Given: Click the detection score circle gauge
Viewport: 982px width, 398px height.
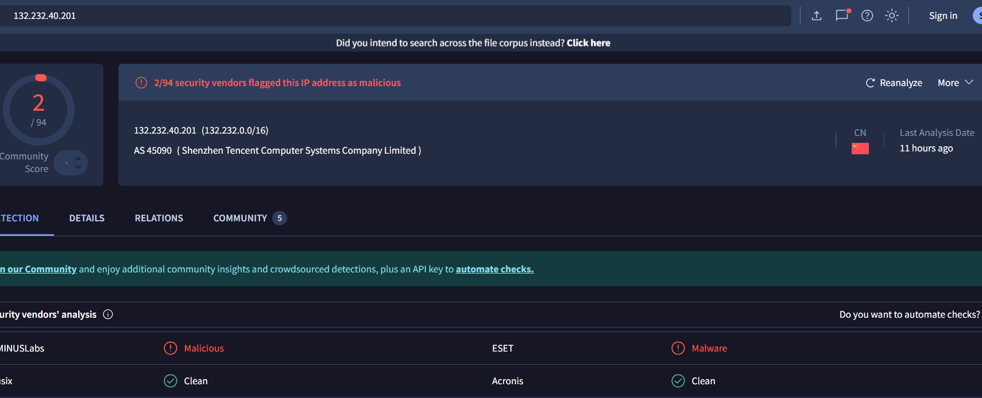Looking at the screenshot, I should (x=38, y=110).
